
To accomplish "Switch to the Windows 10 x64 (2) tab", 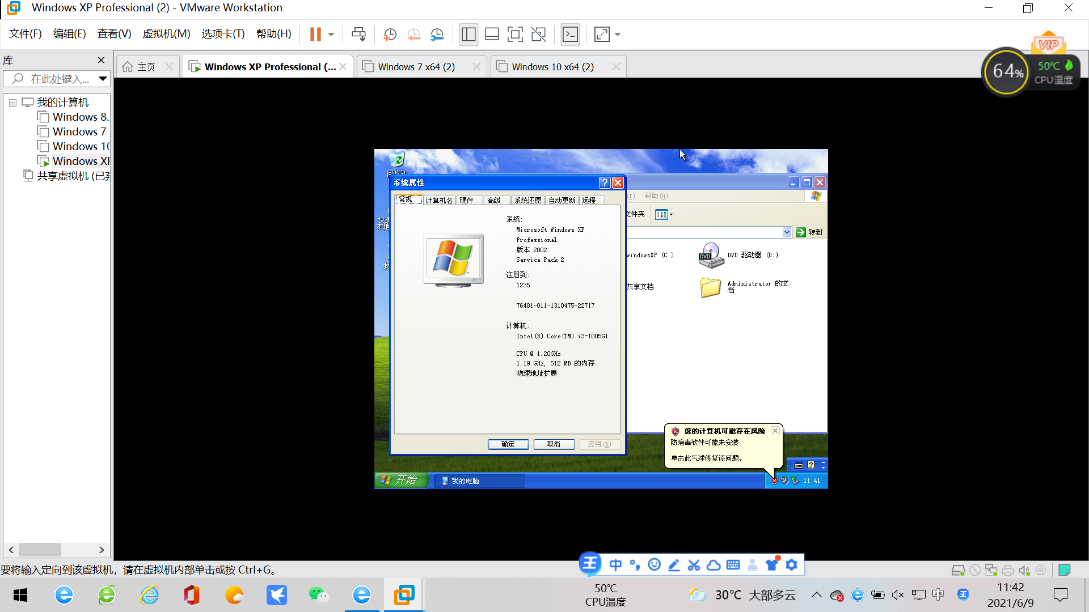I will tap(553, 67).
